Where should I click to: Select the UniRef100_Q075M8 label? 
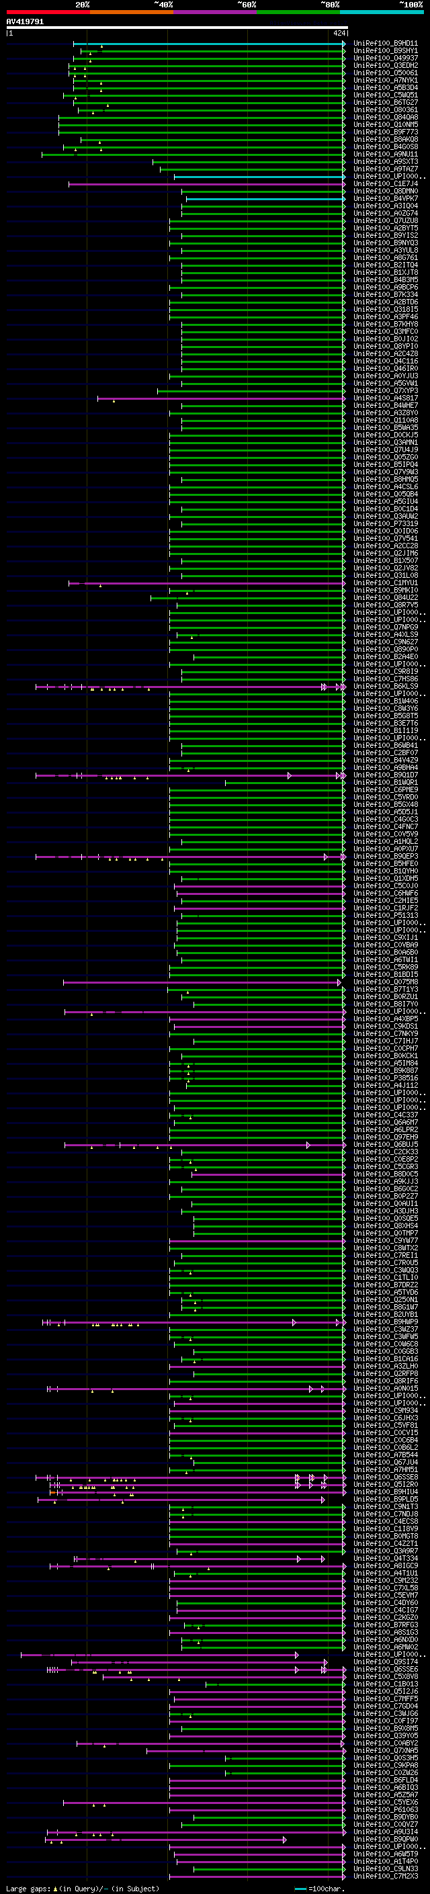[385, 982]
